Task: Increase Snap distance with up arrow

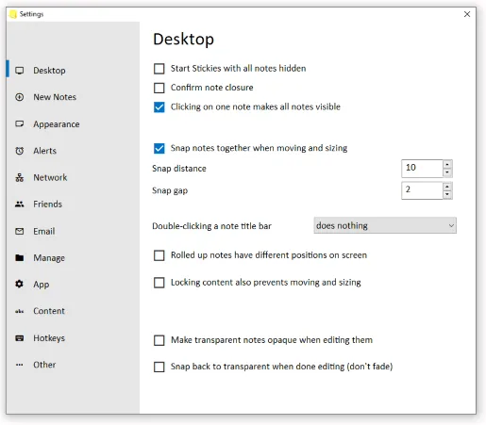Action: [447, 164]
